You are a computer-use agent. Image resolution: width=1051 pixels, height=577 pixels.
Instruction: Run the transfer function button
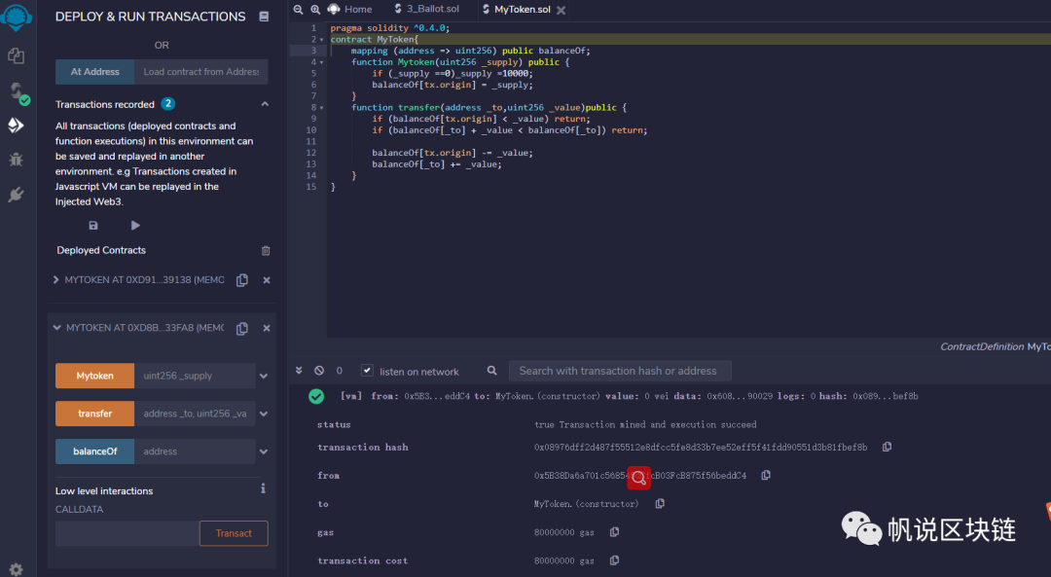pos(95,414)
